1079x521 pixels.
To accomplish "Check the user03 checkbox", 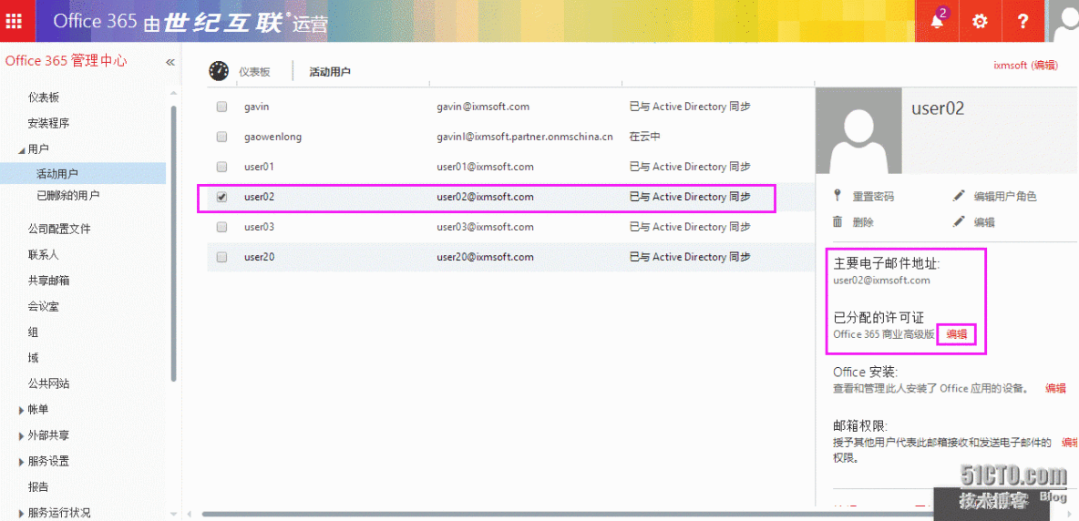I will pos(221,227).
